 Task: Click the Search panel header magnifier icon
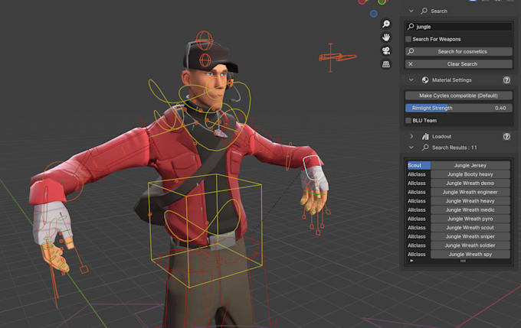424,11
